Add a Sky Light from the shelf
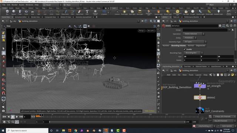This screenshot has width=237, height=133. tap(186, 12)
